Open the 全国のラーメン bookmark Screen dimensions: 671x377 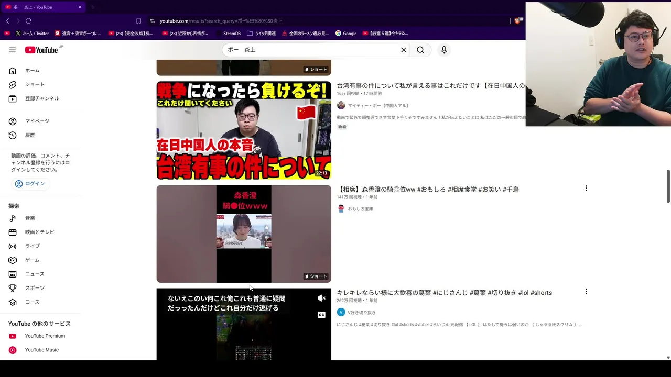(305, 34)
